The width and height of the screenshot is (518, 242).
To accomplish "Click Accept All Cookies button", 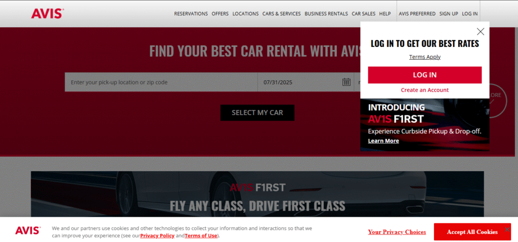I will [x=472, y=232].
